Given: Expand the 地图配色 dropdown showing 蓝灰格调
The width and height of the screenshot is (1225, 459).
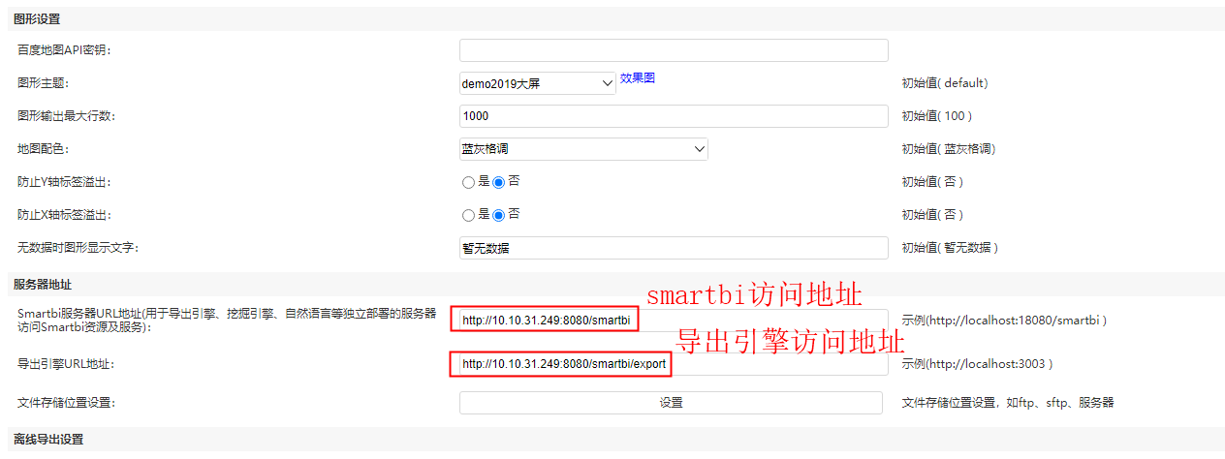Looking at the screenshot, I should [x=583, y=149].
